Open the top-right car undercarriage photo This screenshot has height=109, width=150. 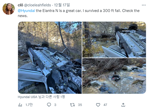click(x=114, y=39)
